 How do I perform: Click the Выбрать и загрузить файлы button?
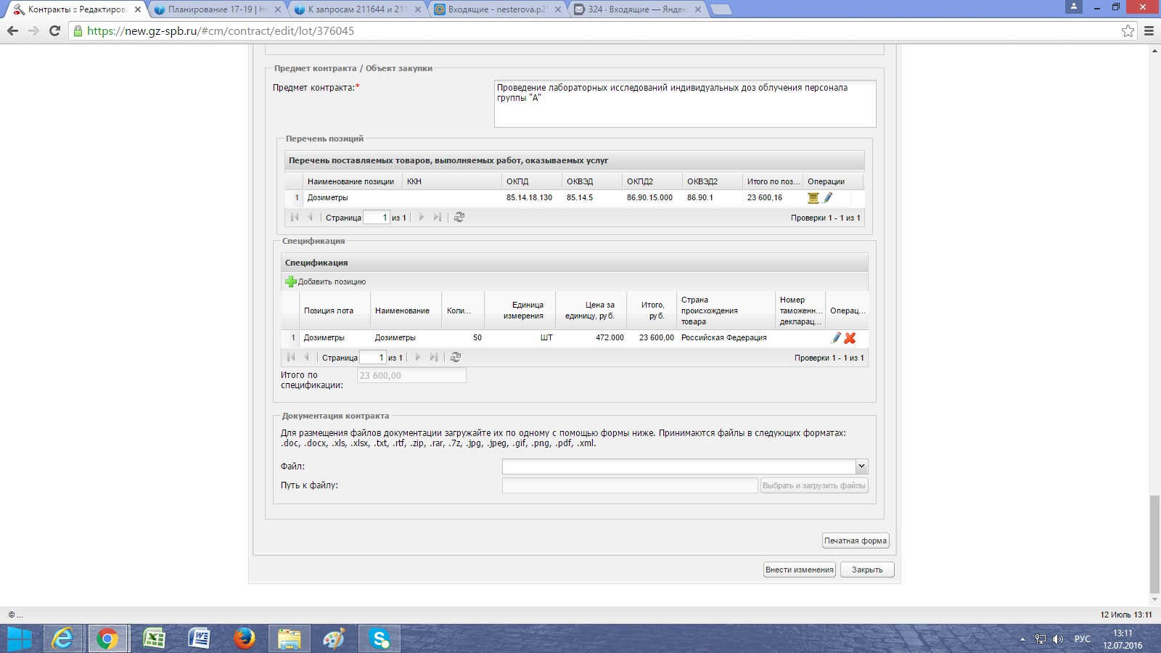(814, 485)
